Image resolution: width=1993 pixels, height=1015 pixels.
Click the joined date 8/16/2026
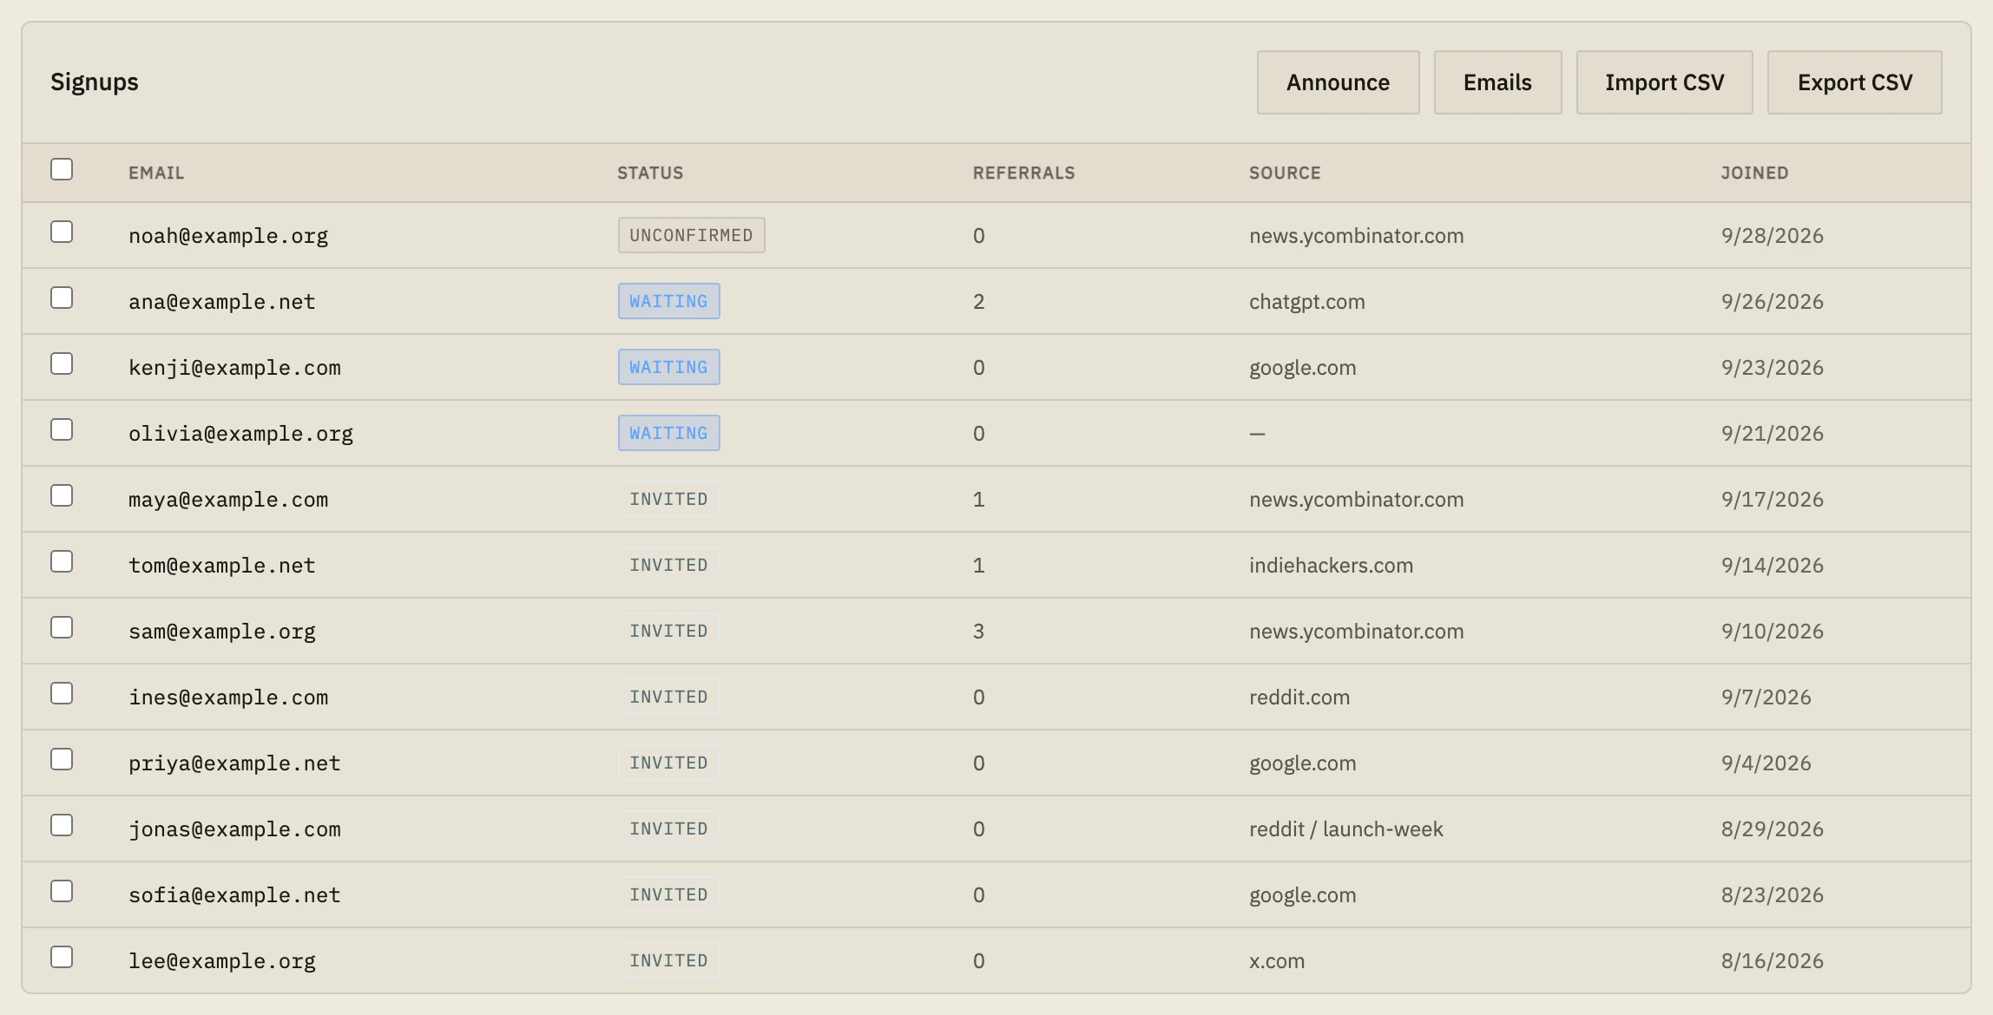1772,961
